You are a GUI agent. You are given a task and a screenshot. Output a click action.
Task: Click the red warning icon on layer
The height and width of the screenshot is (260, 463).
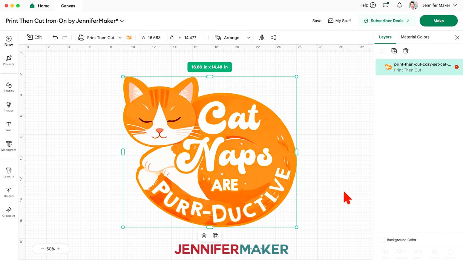pyautogui.click(x=456, y=67)
